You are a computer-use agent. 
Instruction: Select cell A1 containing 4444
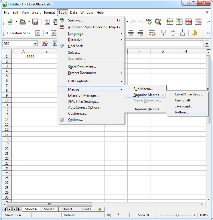point(23,56)
